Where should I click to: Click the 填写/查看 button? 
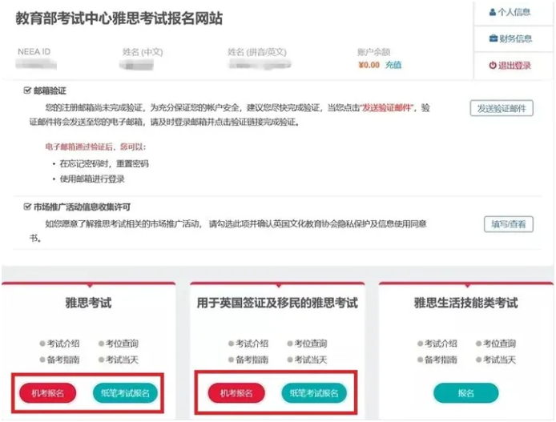coord(508,224)
